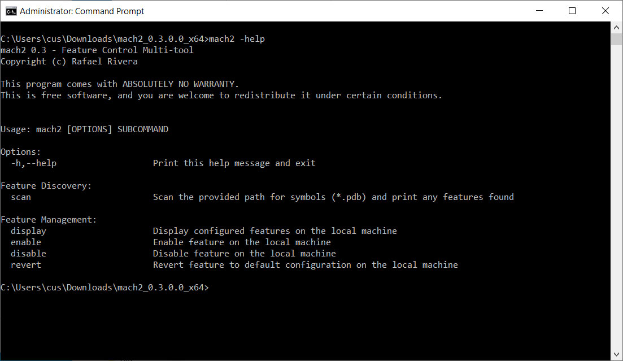Click the 'Feature Management:' heading

tap(49, 220)
